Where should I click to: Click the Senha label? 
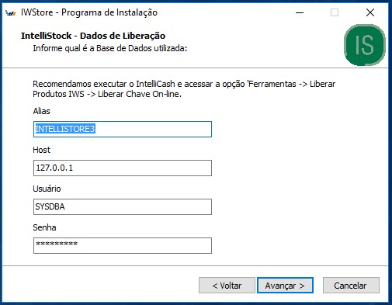(x=44, y=227)
